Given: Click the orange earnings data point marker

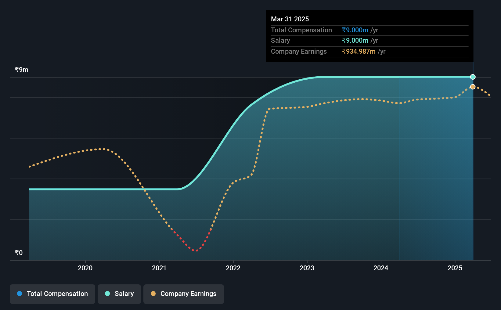Looking at the screenshot, I should [x=473, y=87].
